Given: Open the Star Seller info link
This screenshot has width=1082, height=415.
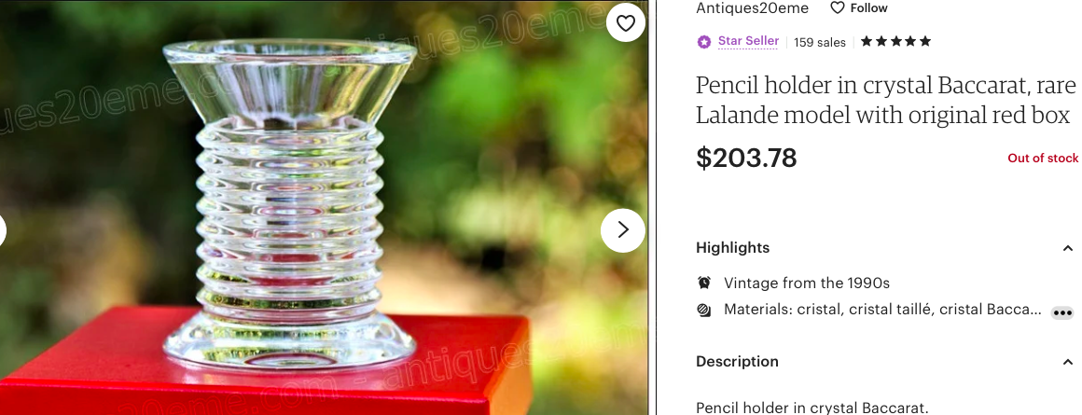Looking at the screenshot, I should click(x=748, y=41).
